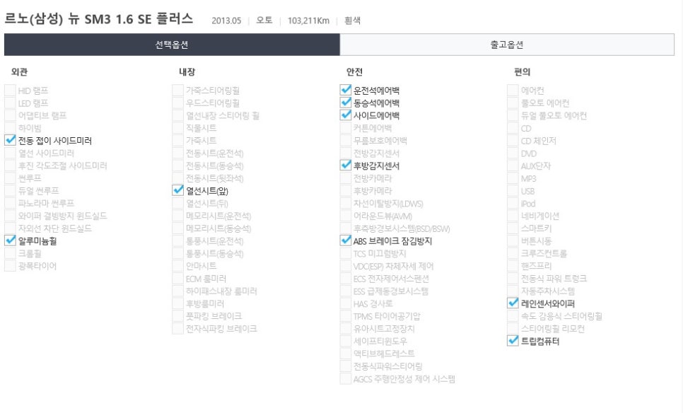
Task: Click the 외관 category heading
Action: tap(19, 72)
